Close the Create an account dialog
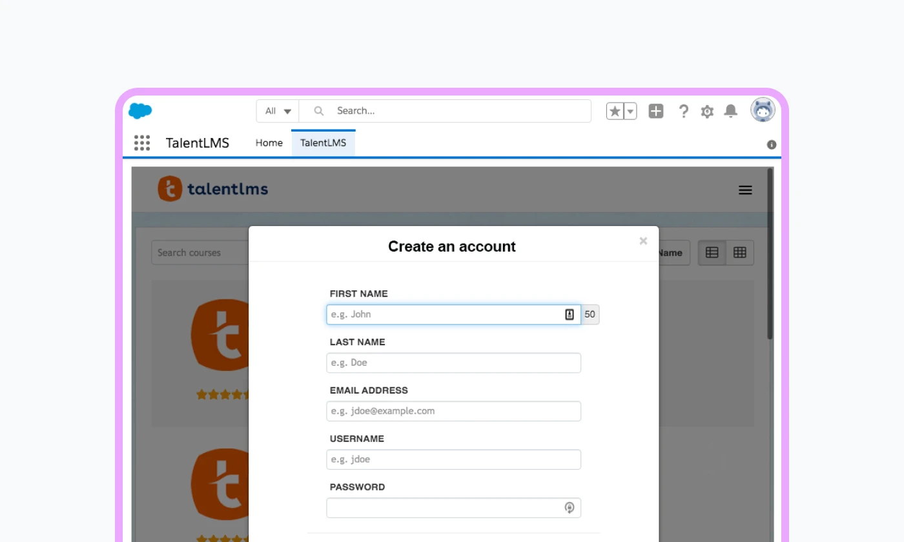904x542 pixels. [643, 241]
